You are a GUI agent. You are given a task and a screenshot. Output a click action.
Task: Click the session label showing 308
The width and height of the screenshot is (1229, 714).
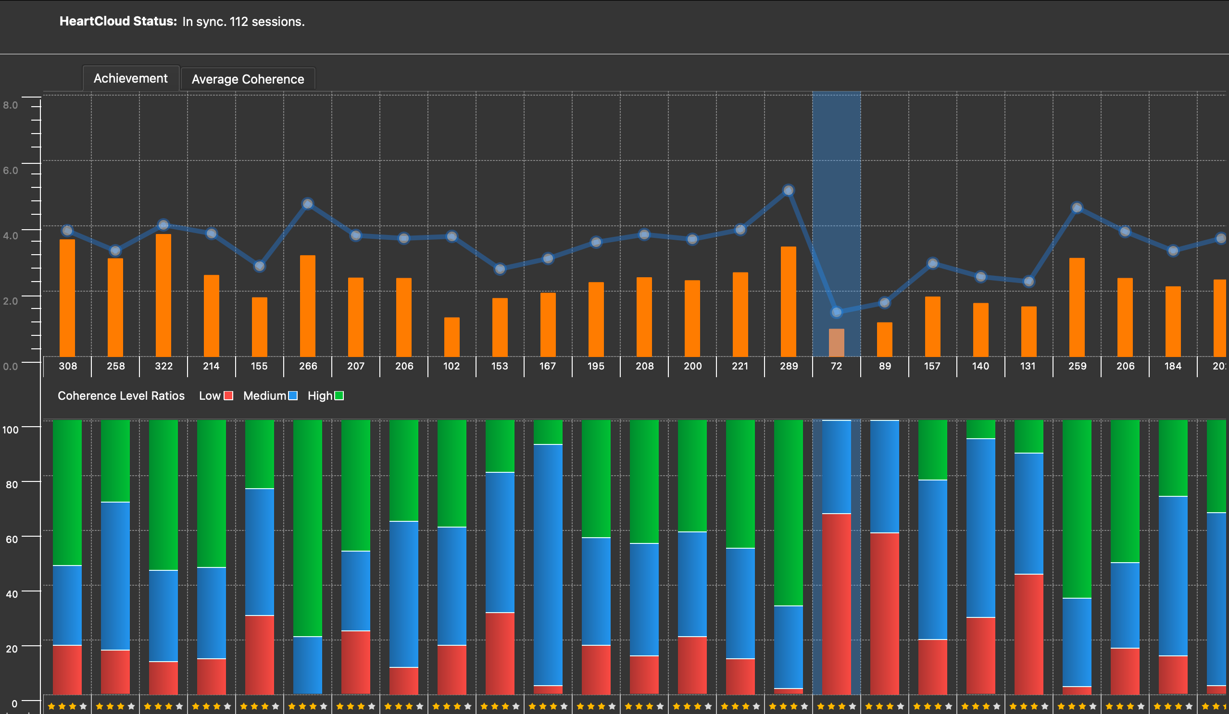click(x=68, y=366)
